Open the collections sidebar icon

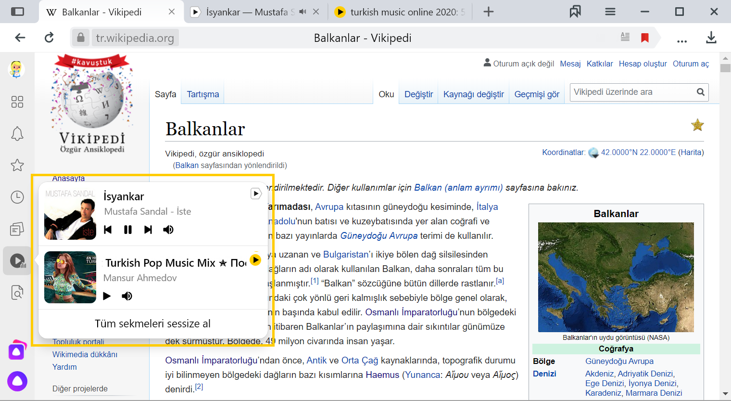[x=17, y=229]
